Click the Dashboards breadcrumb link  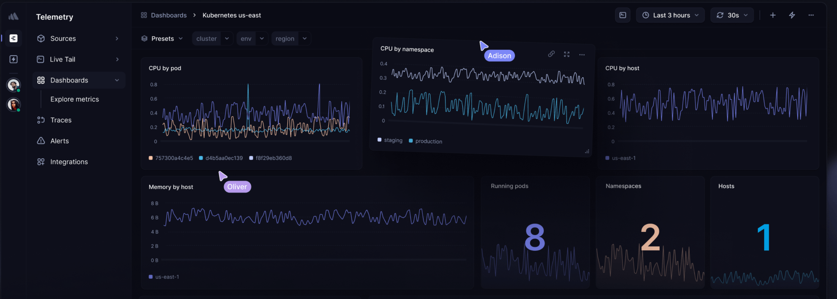click(169, 15)
